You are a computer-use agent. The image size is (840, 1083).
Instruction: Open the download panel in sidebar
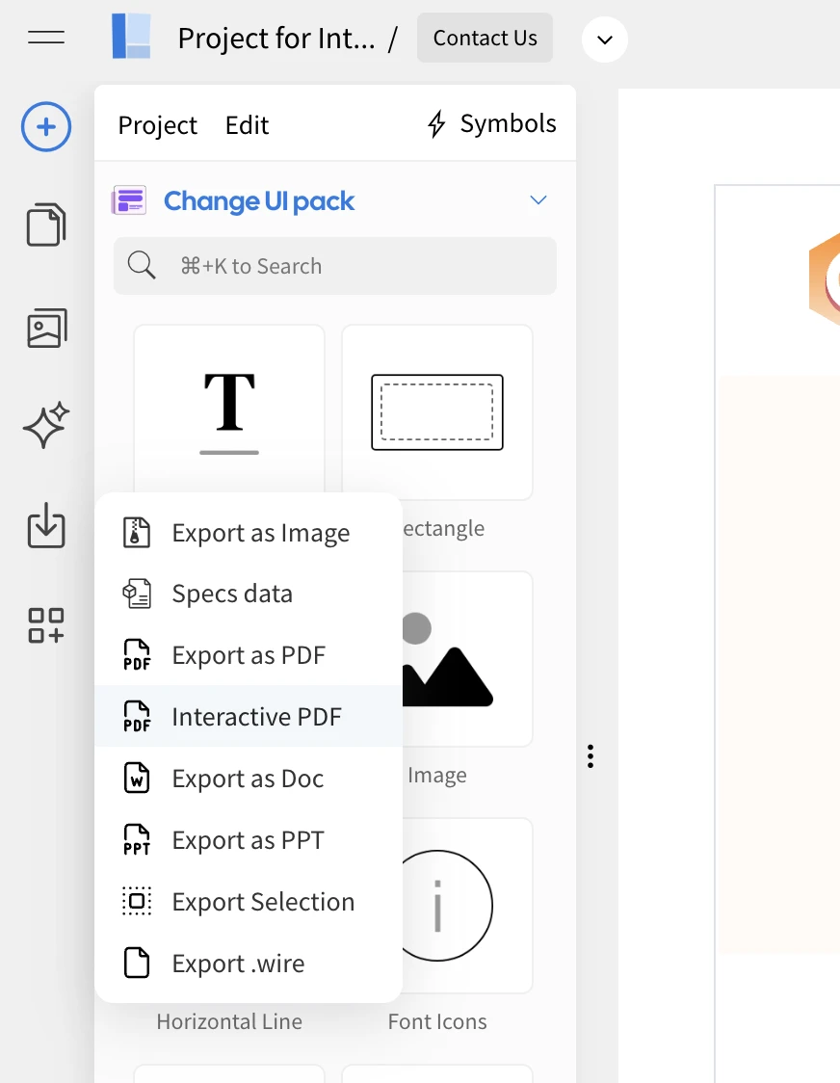(45, 526)
